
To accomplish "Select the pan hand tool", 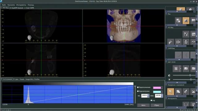I will (x=178, y=92).
